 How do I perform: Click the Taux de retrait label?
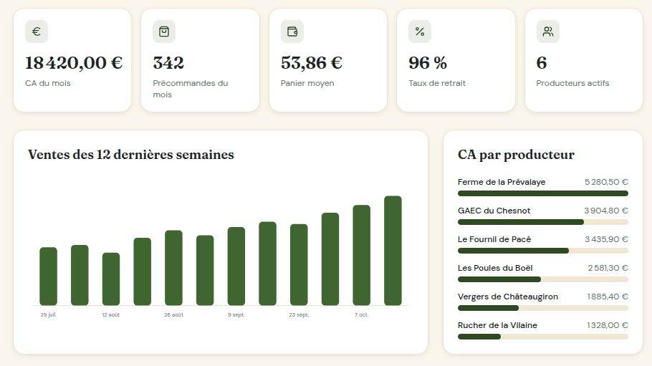click(x=437, y=83)
